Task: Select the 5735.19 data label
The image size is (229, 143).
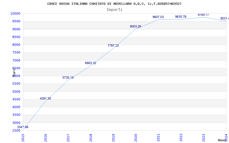Action: point(68,78)
